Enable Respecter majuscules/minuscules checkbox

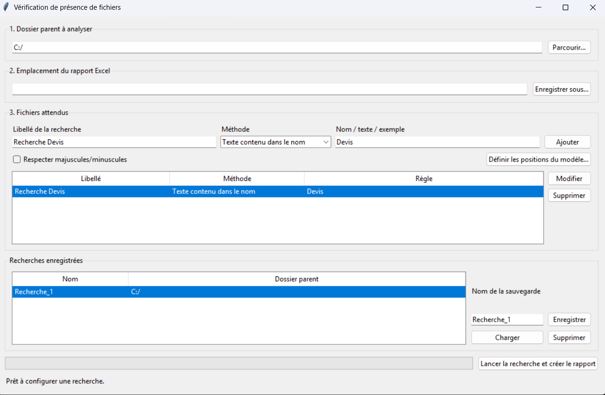pos(17,160)
